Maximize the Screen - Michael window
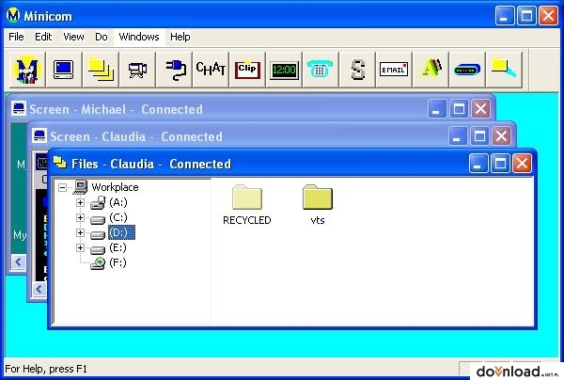 click(459, 109)
